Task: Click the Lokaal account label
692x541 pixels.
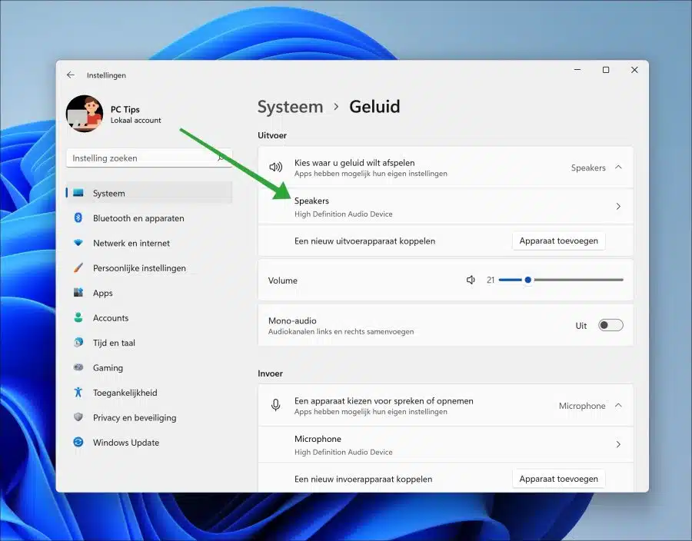Action: click(135, 121)
